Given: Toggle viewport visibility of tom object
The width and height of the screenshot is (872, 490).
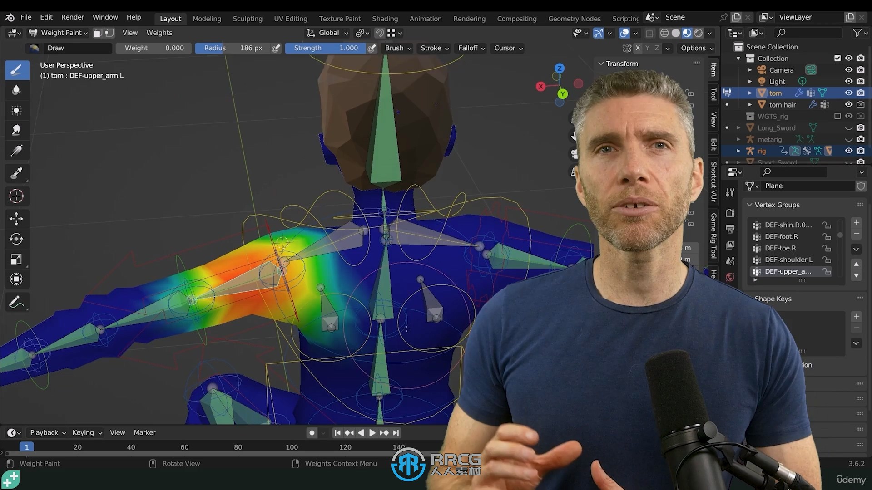Looking at the screenshot, I should pyautogui.click(x=848, y=93).
